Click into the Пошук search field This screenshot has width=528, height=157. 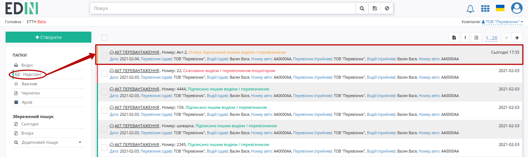[223, 8]
